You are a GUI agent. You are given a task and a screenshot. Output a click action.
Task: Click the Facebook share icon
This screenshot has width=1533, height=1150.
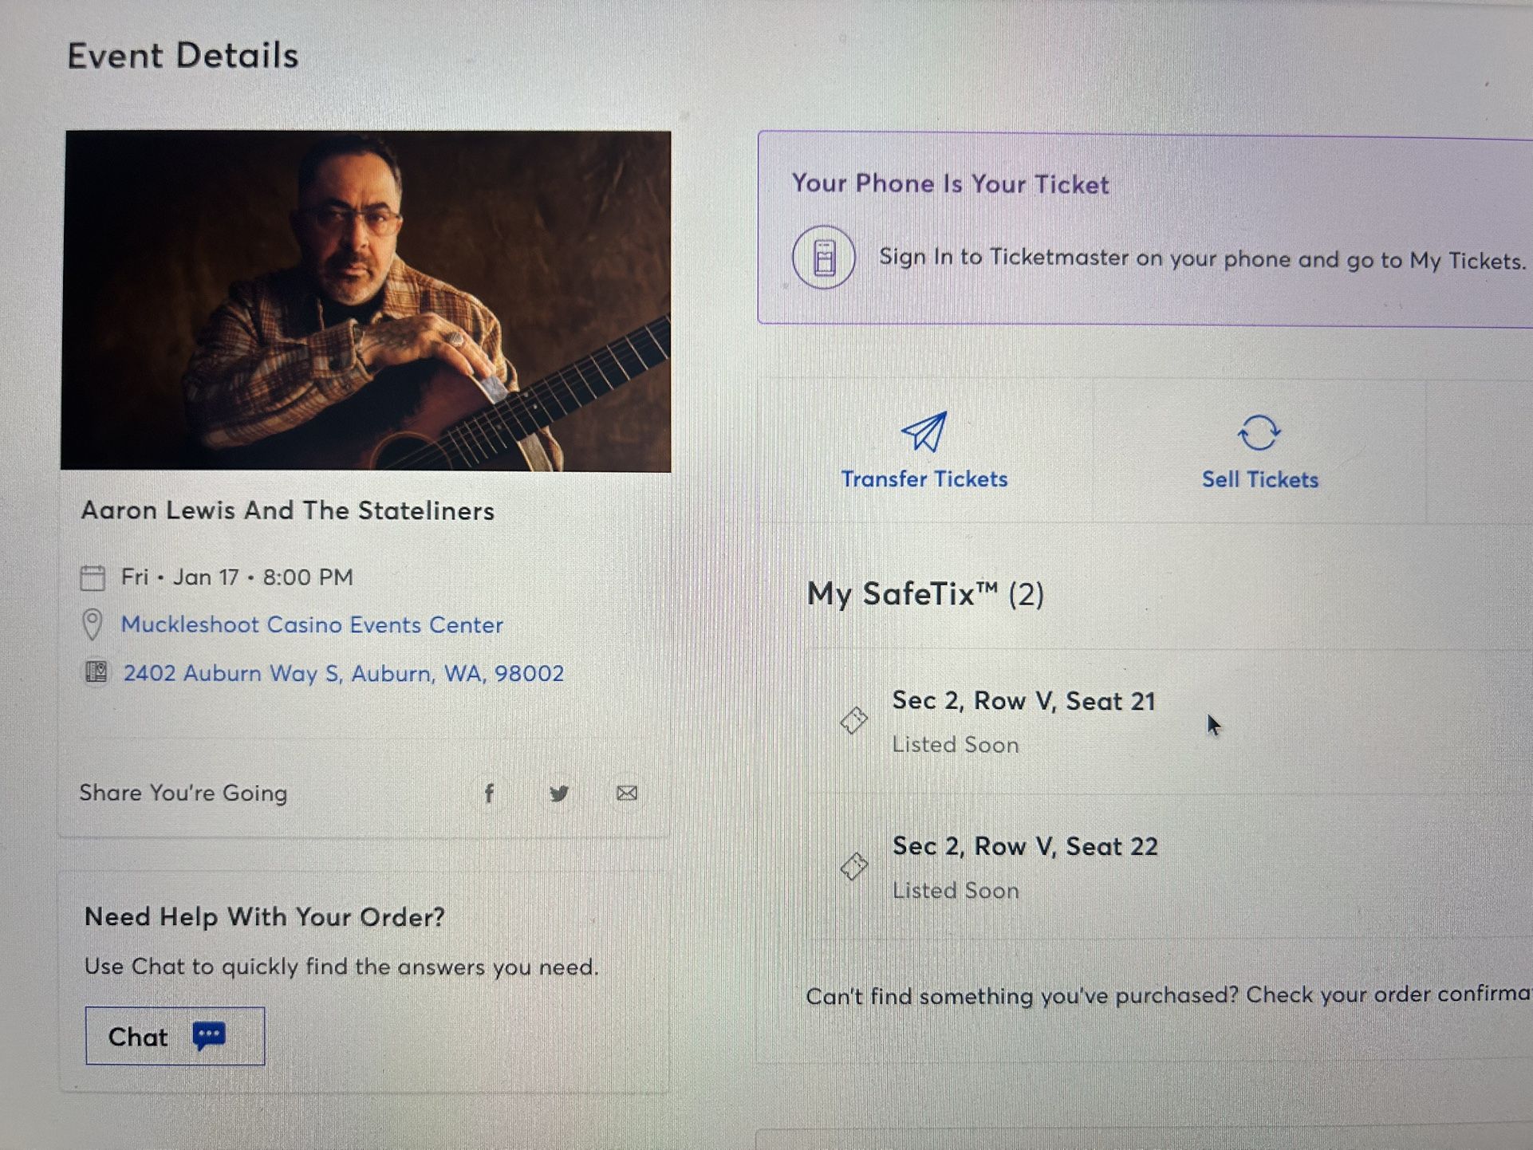point(489,793)
